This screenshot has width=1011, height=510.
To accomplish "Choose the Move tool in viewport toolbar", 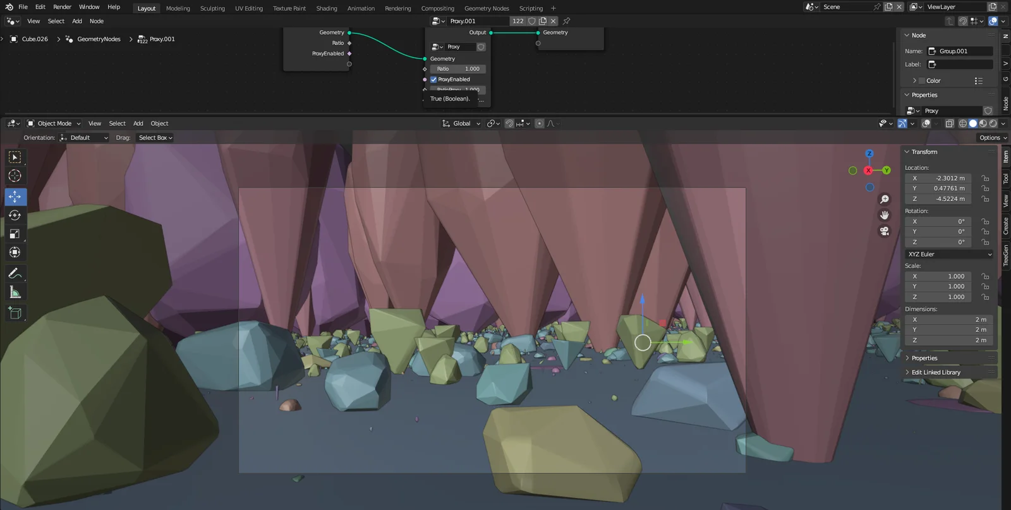I will click(x=15, y=197).
